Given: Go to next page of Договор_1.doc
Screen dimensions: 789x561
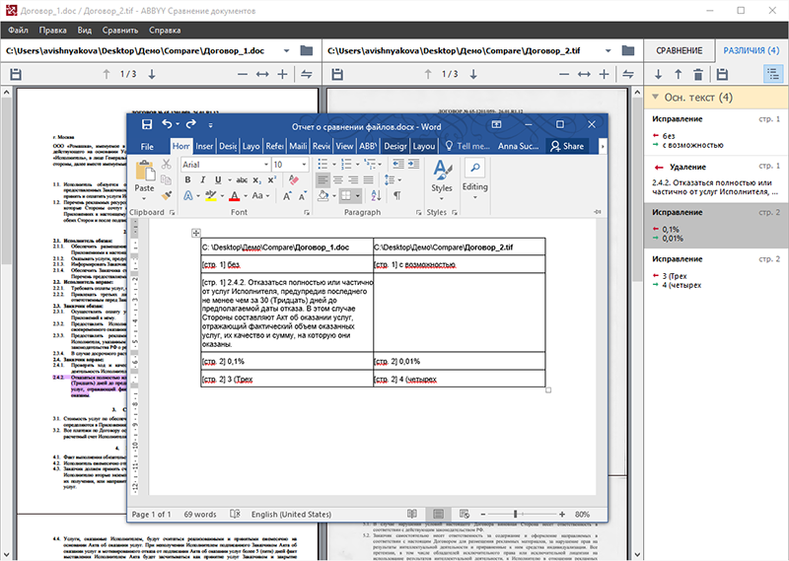Looking at the screenshot, I should (152, 75).
